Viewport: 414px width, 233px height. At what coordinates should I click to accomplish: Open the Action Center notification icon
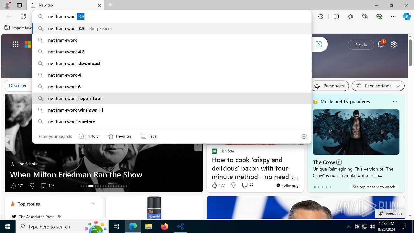[x=403, y=227]
